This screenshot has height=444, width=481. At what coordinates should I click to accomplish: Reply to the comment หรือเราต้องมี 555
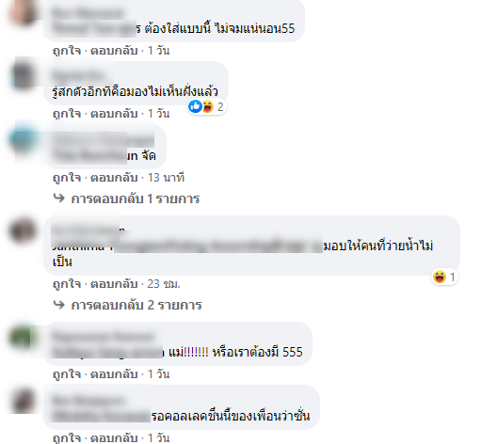point(114,374)
